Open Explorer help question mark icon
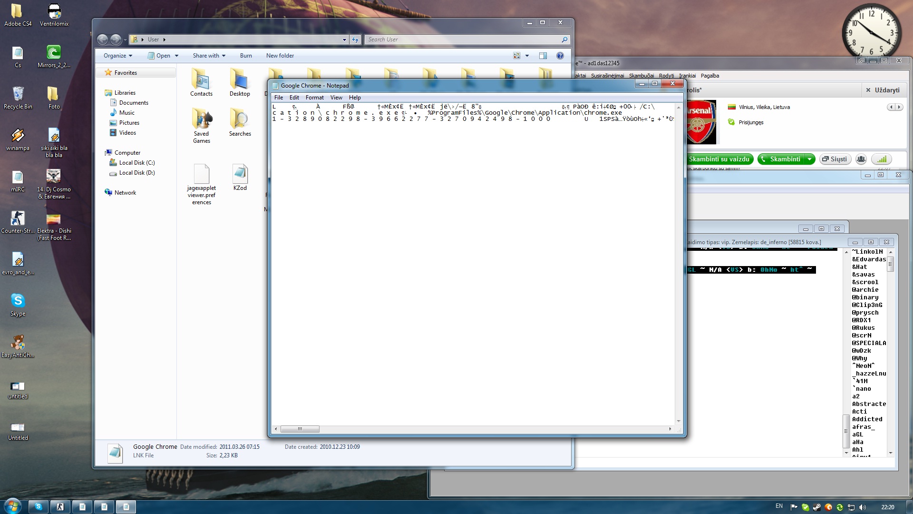913x514 pixels. pos(560,56)
